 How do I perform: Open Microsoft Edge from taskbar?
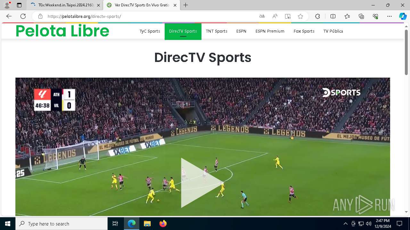(x=132, y=224)
